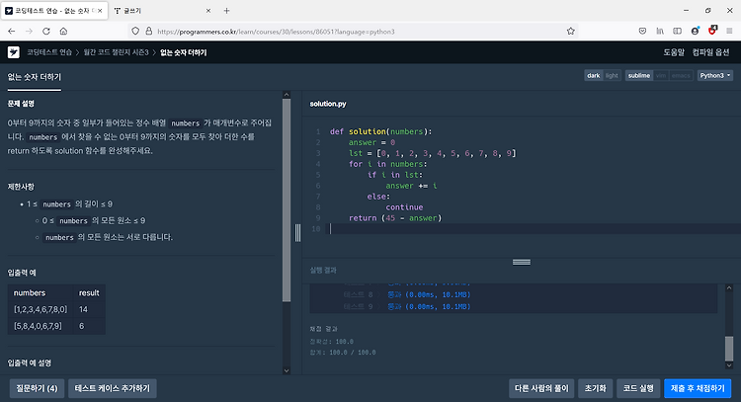Viewport: 741px width, 402px height.
Task: Click the result panel scroll down arrow
Action: point(729,365)
